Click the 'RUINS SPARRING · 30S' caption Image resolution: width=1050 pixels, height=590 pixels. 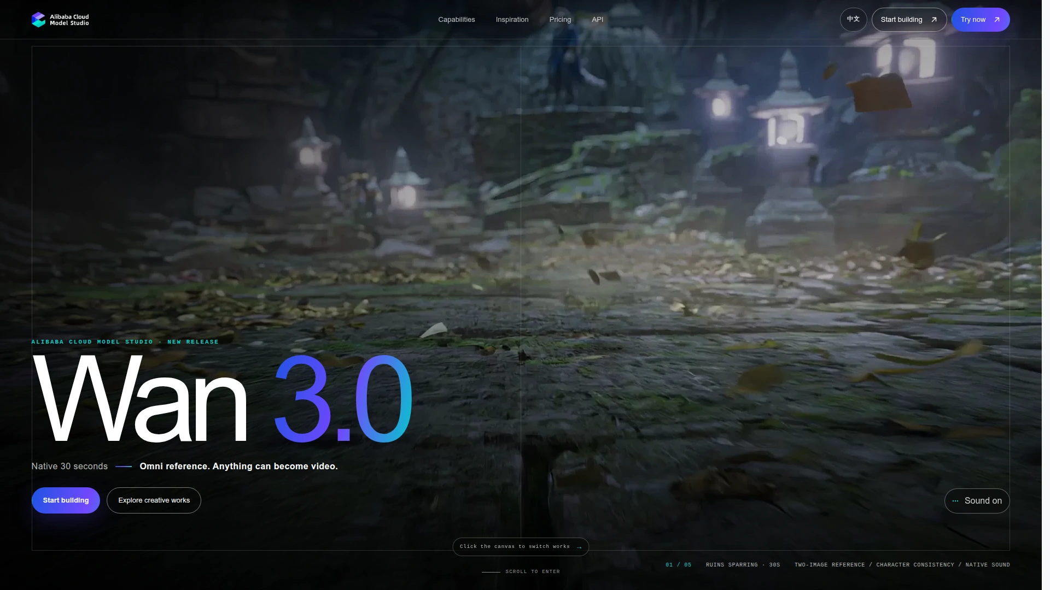click(x=743, y=565)
